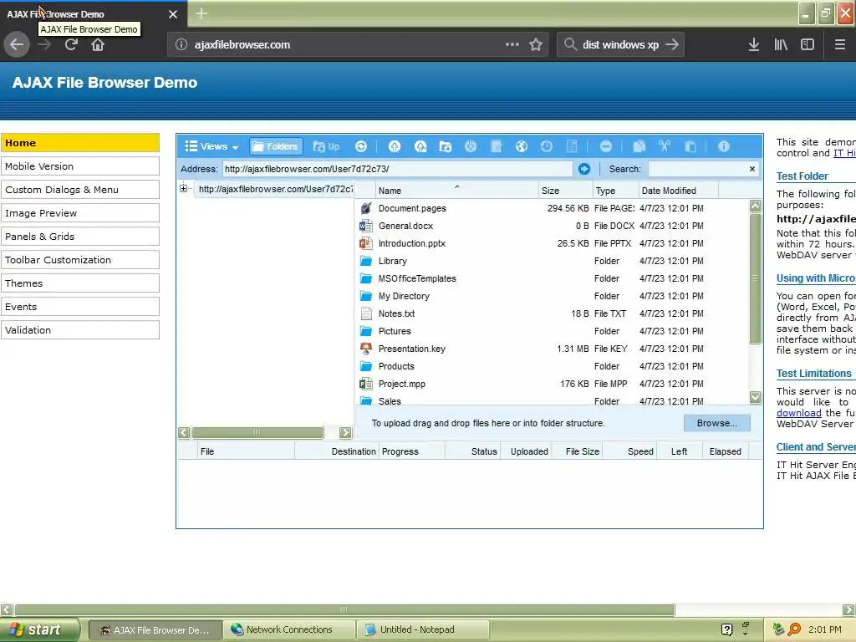856x642 pixels.
Task: Click the globe icon in file toolbar
Action: tap(522, 146)
